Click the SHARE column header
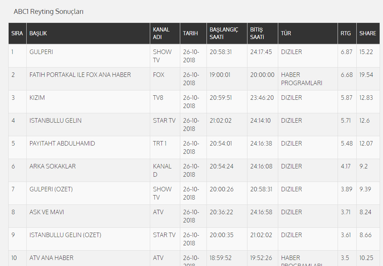383x266 pixels. (x=368, y=33)
